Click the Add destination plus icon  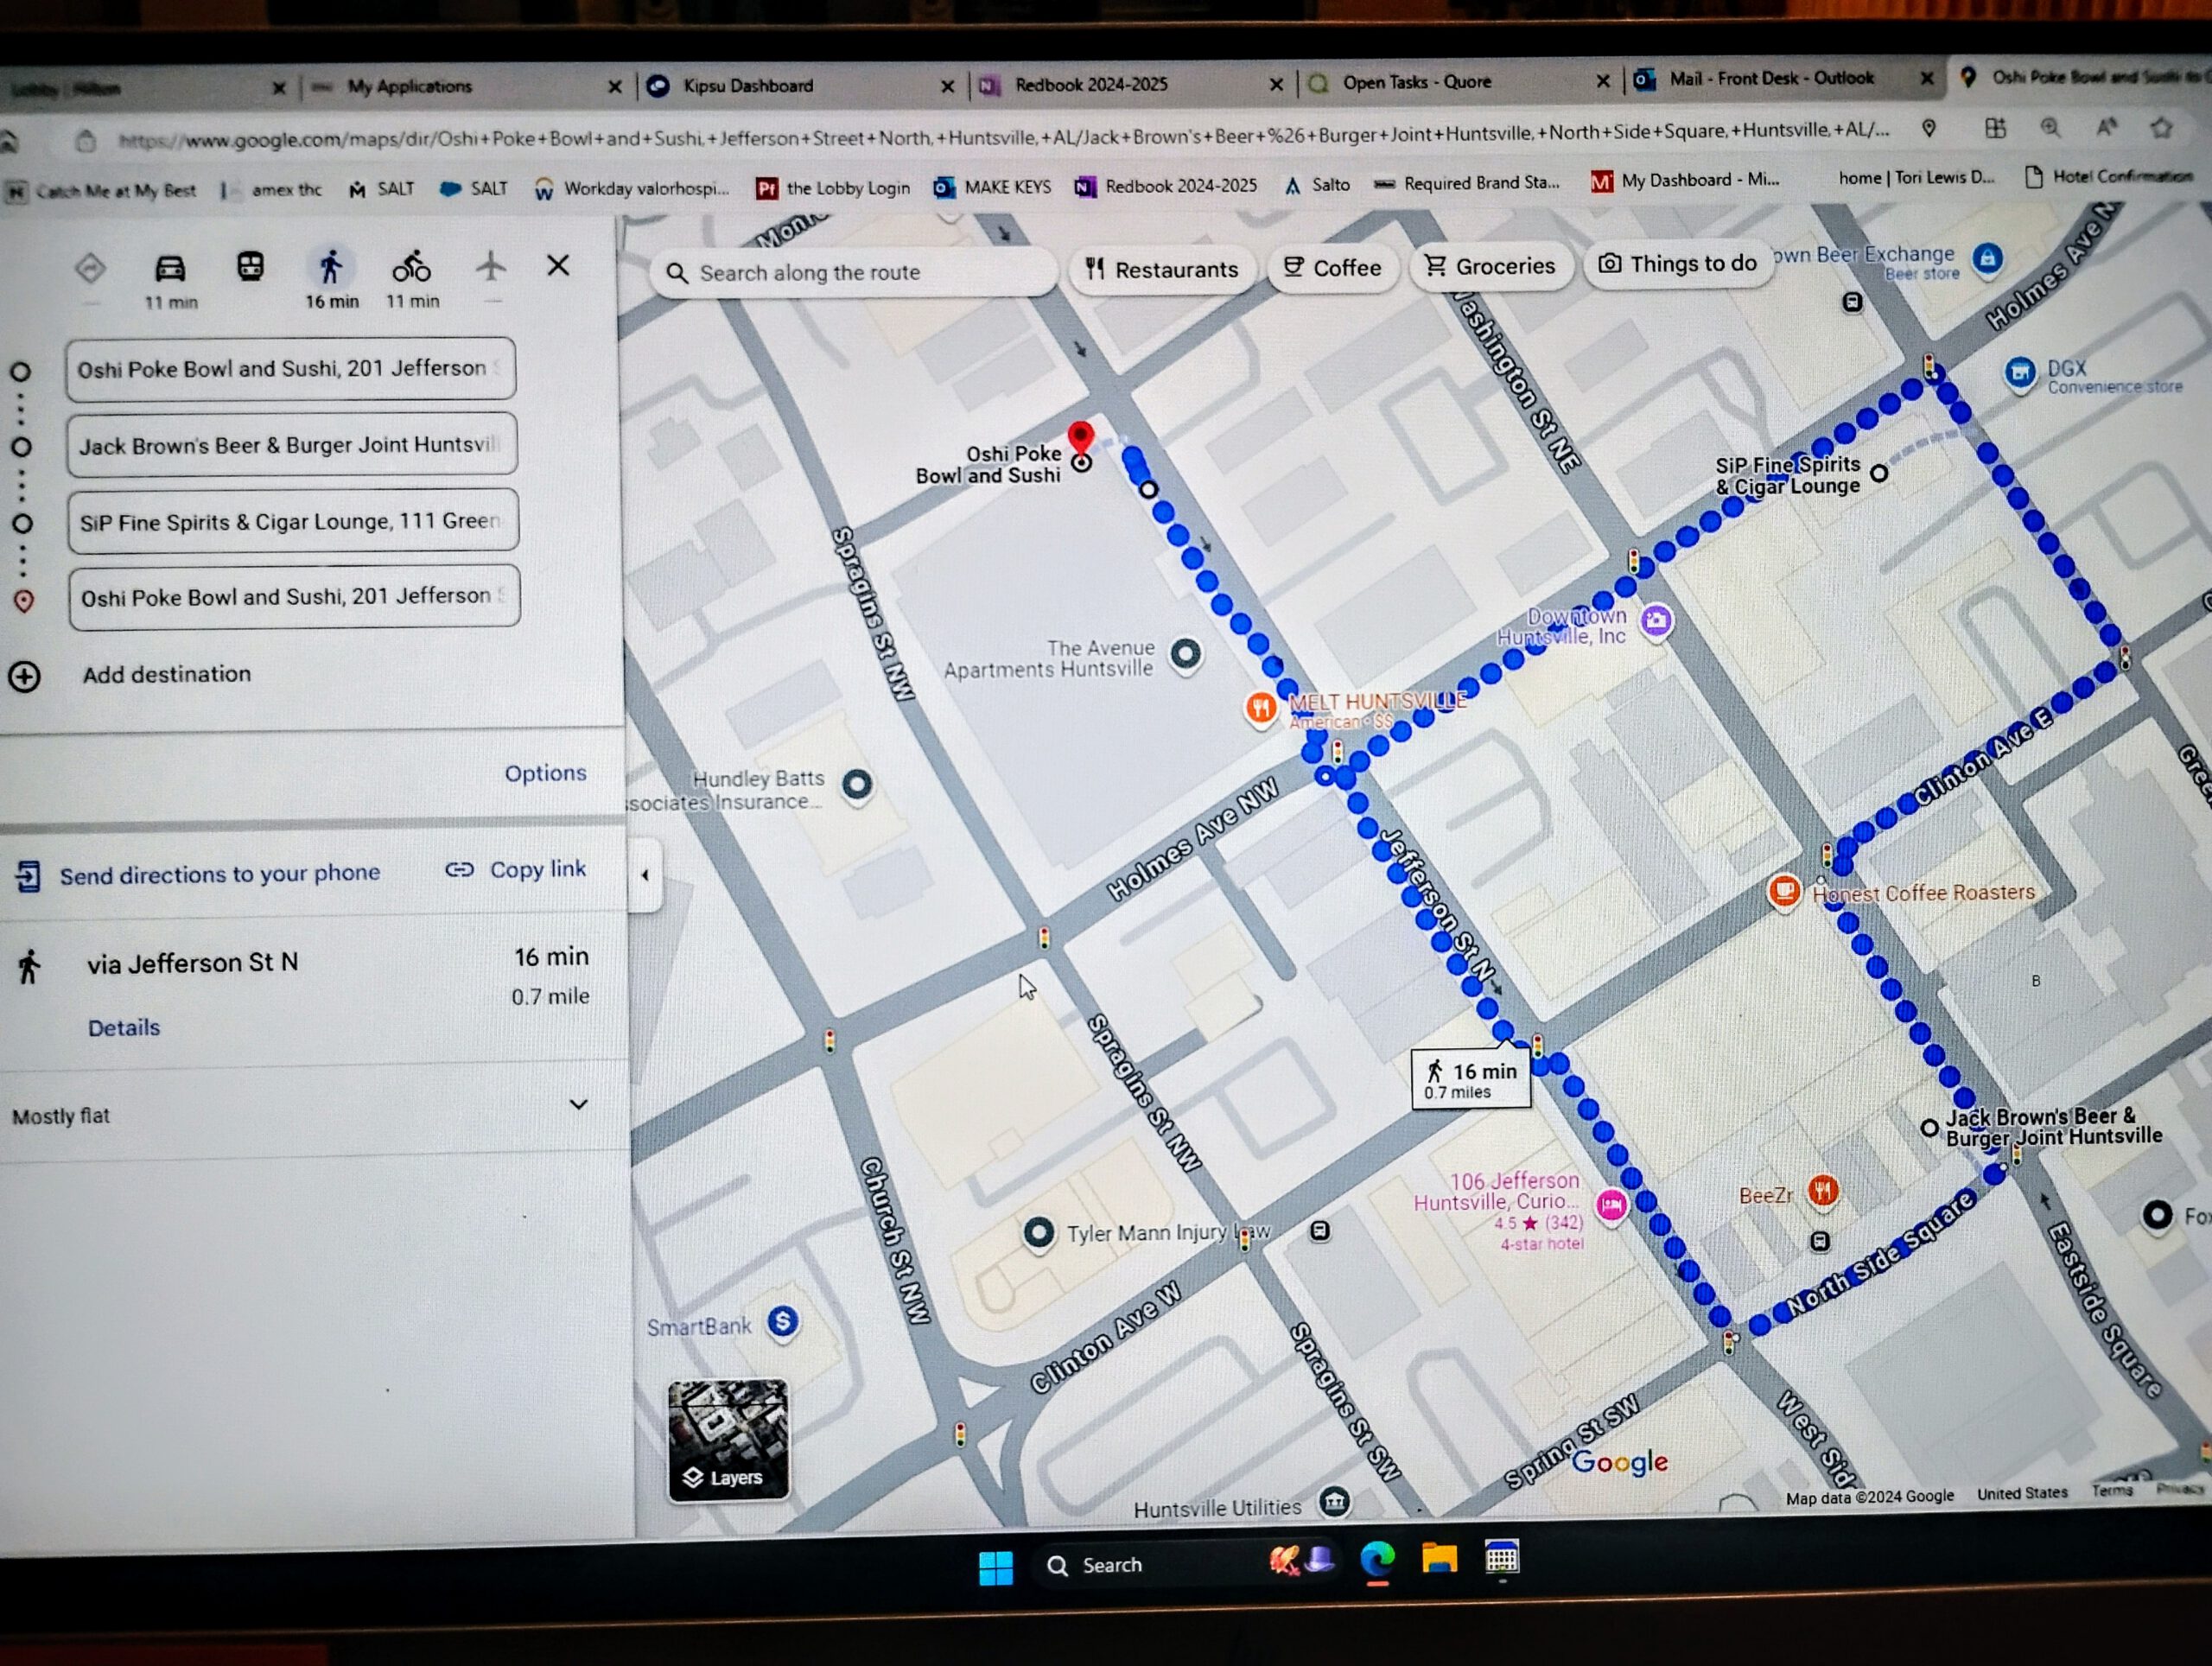coord(25,677)
